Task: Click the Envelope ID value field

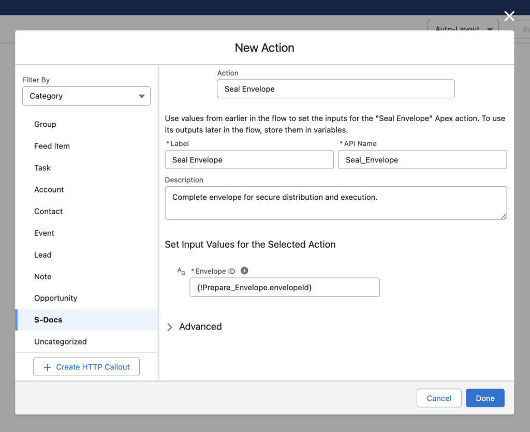Action: pos(284,287)
